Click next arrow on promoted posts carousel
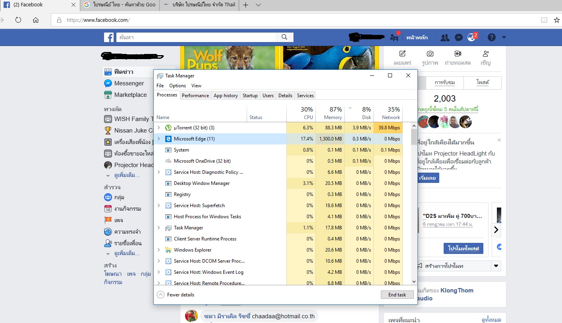The image size is (562, 323). [496, 229]
